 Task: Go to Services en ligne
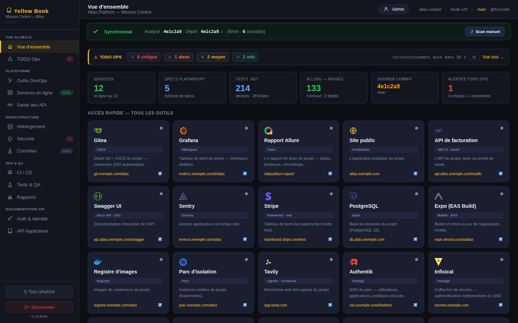(40, 93)
